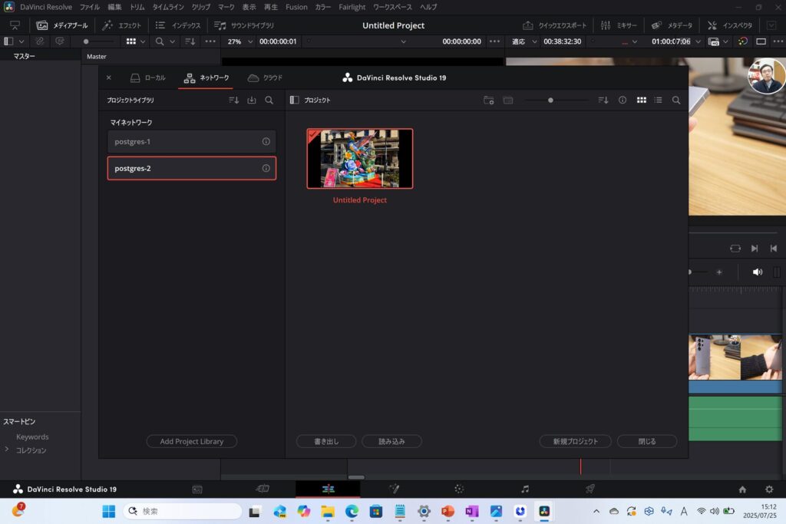Search projects magnifier icon
This screenshot has height=524, width=786.
pyautogui.click(x=676, y=101)
